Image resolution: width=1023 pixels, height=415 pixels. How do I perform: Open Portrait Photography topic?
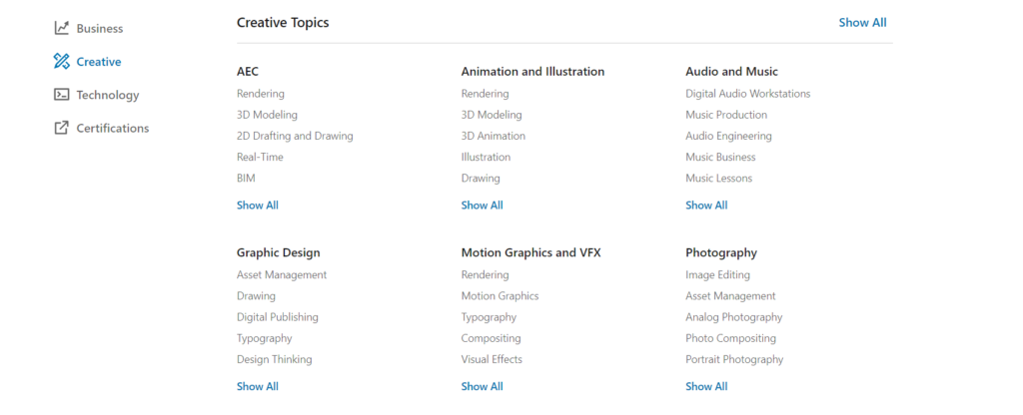[734, 359]
